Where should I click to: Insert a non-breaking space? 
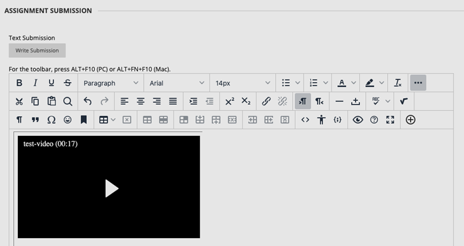point(355,101)
